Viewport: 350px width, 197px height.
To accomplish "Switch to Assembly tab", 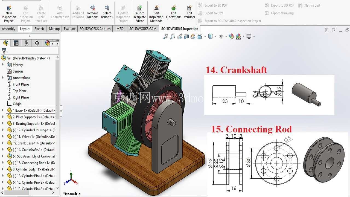I will coord(8,29).
